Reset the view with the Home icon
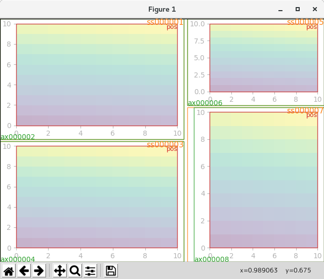Screen dimensions: 324x279 pyautogui.click(x=9, y=270)
